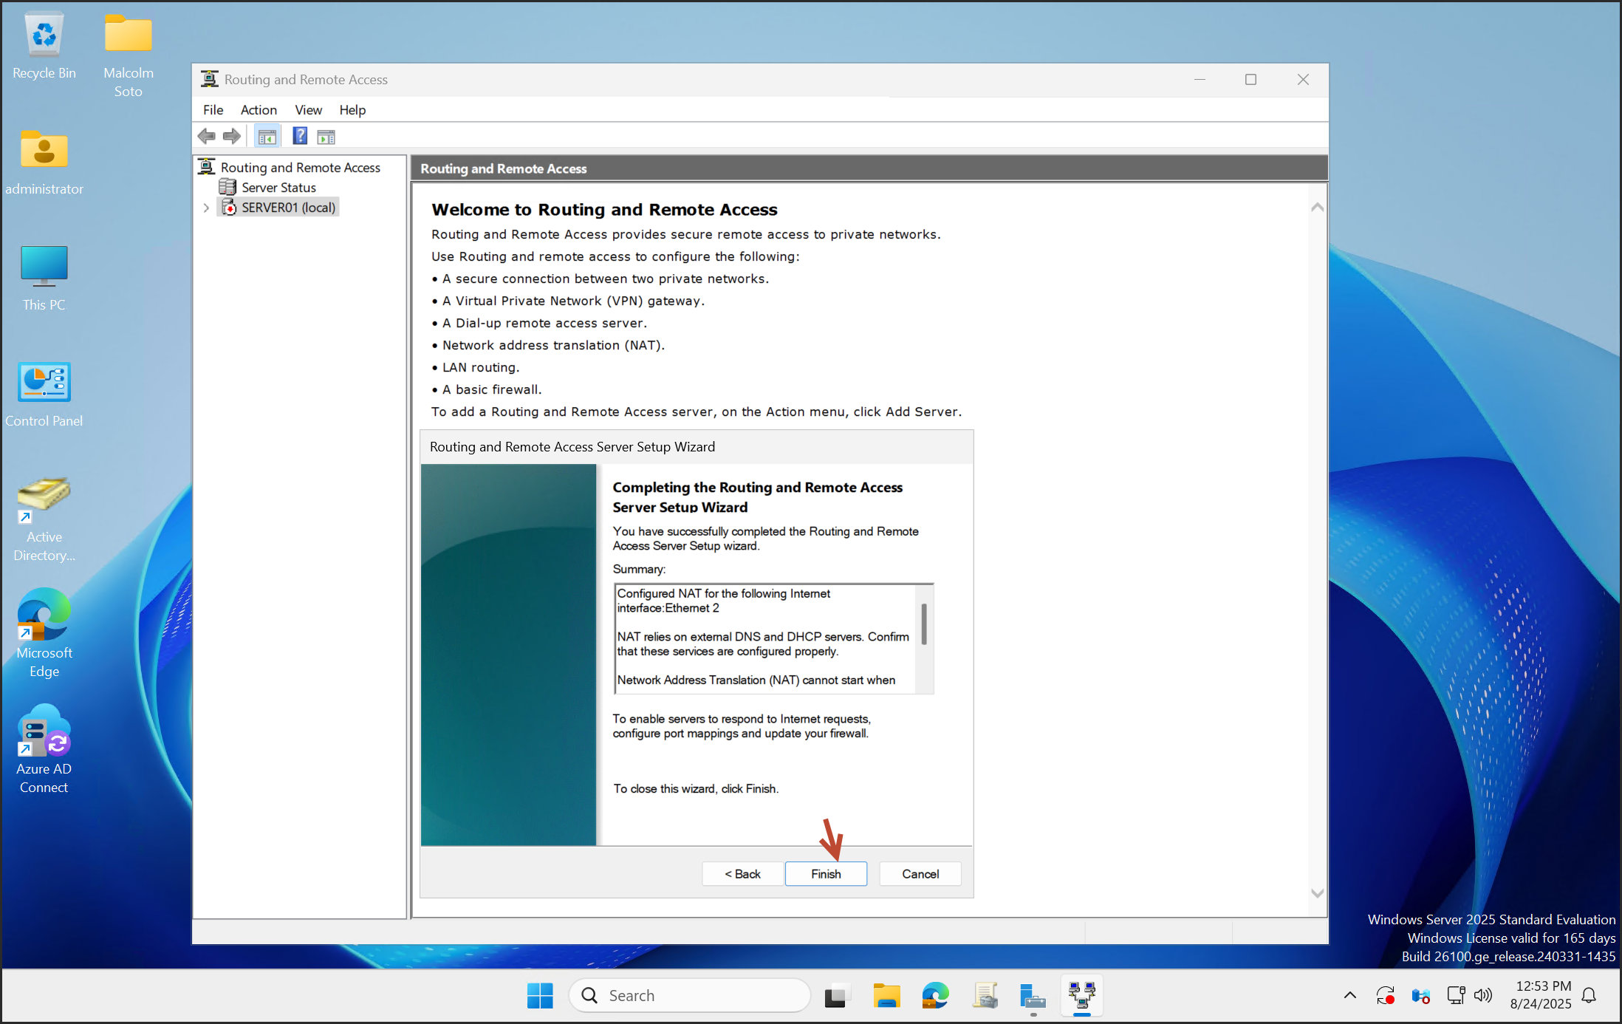This screenshot has width=1622, height=1024.
Task: Open the View menu
Action: 308,110
